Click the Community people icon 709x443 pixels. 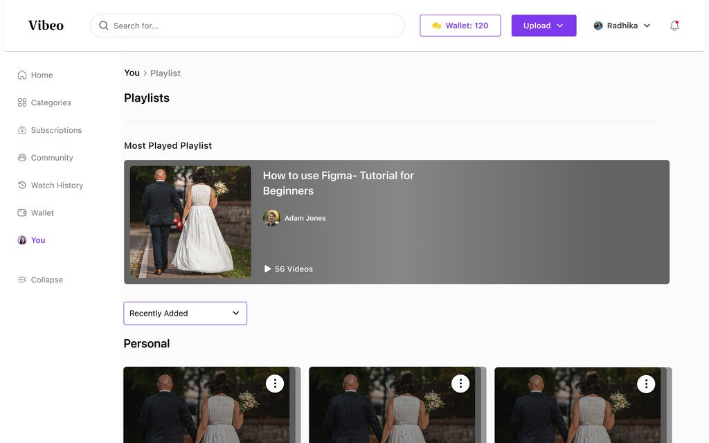click(21, 158)
